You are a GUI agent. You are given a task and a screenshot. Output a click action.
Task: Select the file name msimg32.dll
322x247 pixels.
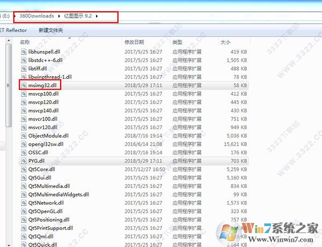[42, 85]
